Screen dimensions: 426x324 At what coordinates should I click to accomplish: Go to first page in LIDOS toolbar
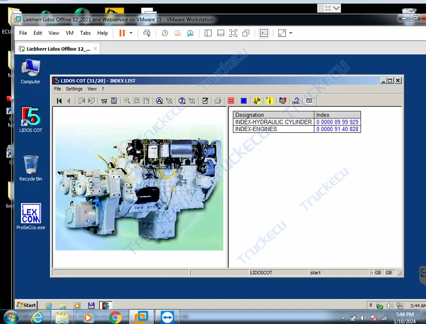click(x=59, y=101)
